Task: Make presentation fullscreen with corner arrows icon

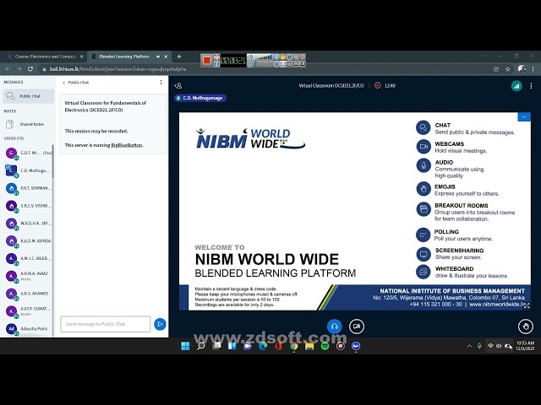Action: point(527,305)
